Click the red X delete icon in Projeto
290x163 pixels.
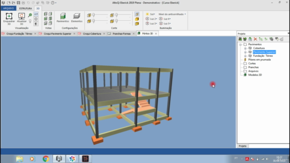256,39
